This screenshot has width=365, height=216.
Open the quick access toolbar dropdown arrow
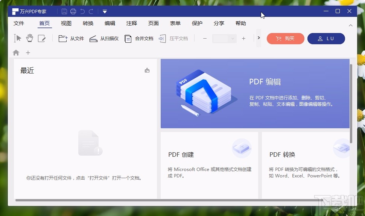(104, 11)
